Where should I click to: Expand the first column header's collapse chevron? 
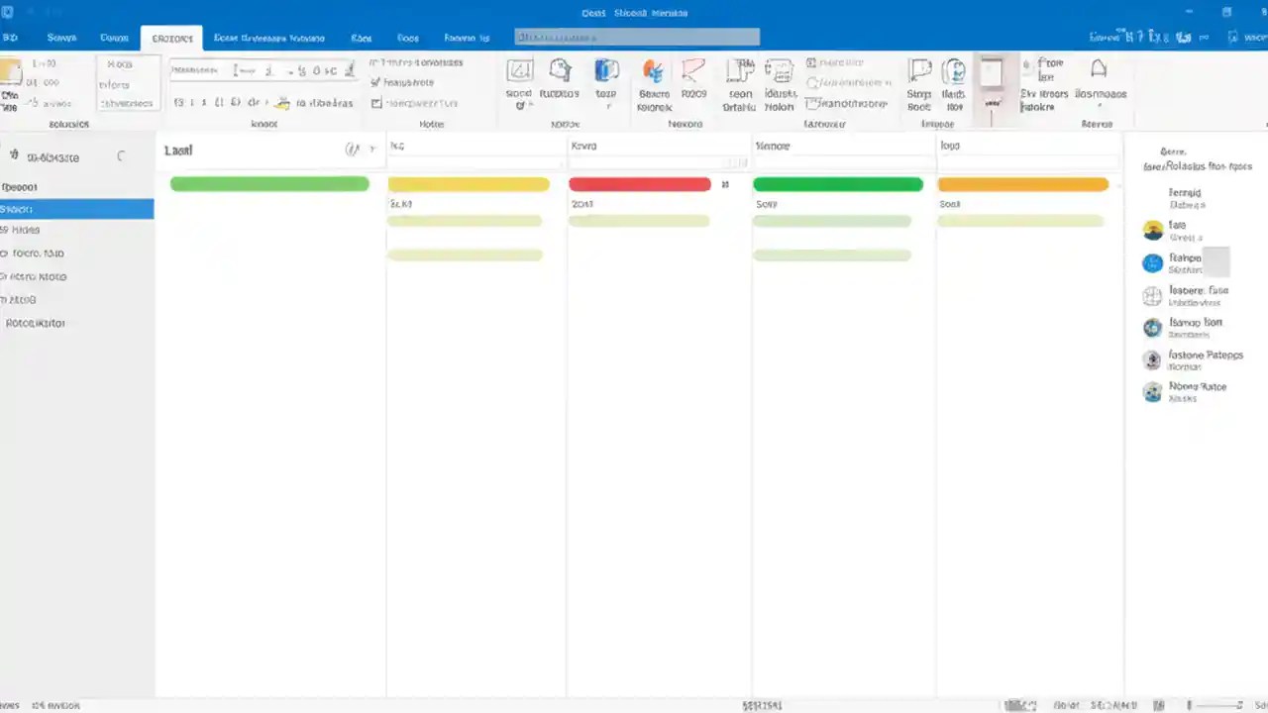coord(371,150)
